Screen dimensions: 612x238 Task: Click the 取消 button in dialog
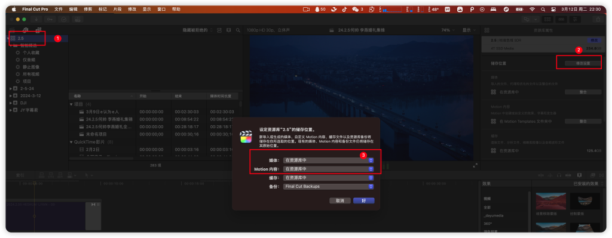(340, 200)
